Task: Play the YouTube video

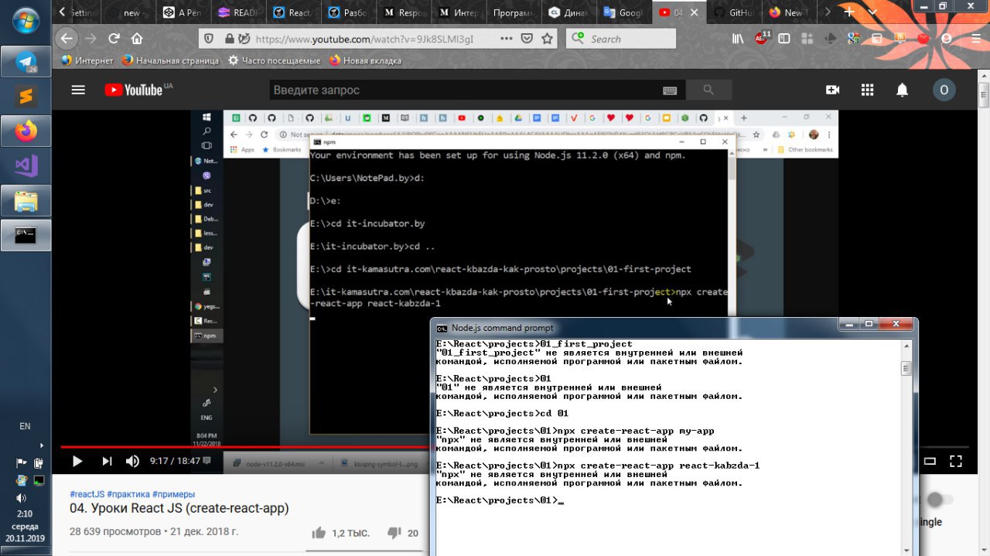Action: coord(77,462)
